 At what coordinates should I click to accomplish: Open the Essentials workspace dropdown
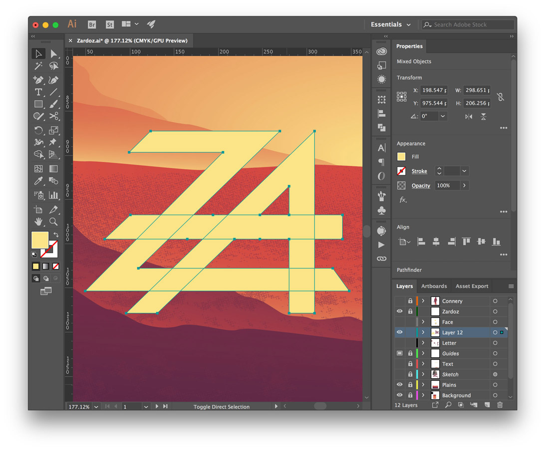click(x=391, y=24)
